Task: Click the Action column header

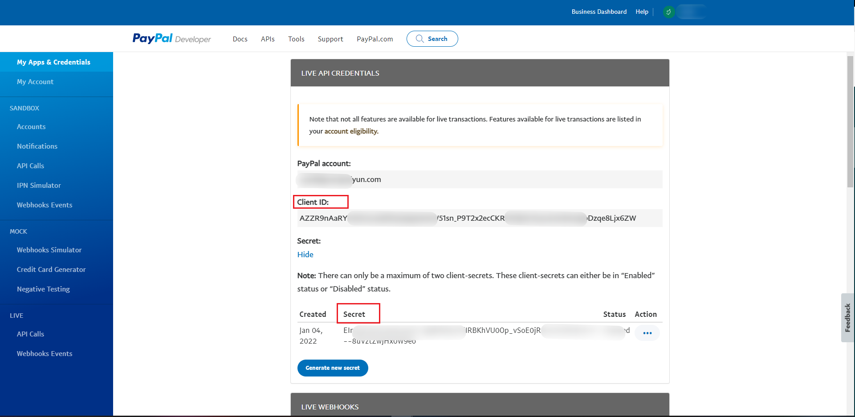Action: point(646,314)
